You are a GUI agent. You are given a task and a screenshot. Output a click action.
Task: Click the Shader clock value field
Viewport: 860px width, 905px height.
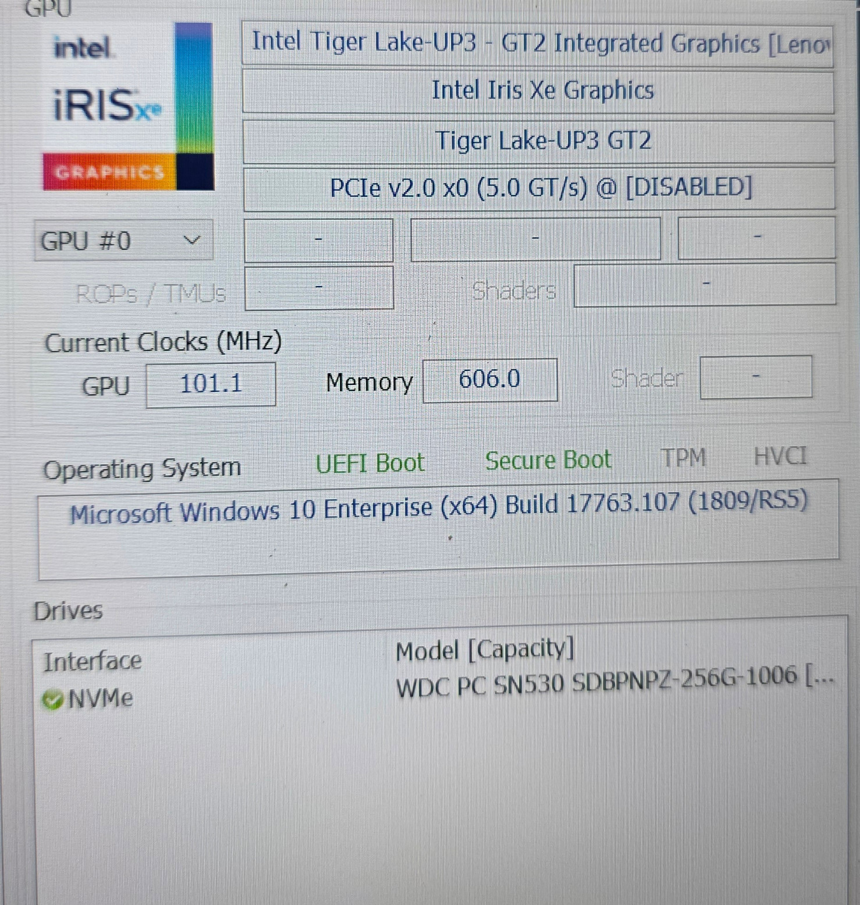pyautogui.click(x=756, y=377)
